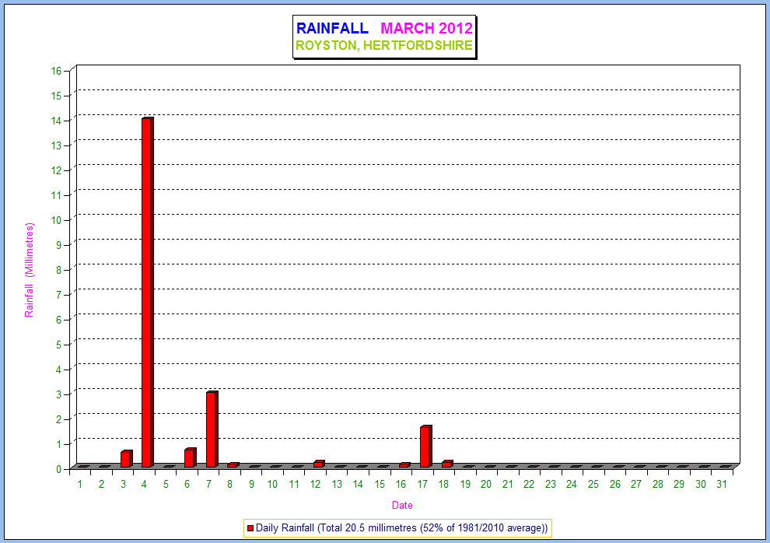Image resolution: width=770 pixels, height=543 pixels.
Task: Click x-axis date label '28'
Action: (657, 484)
